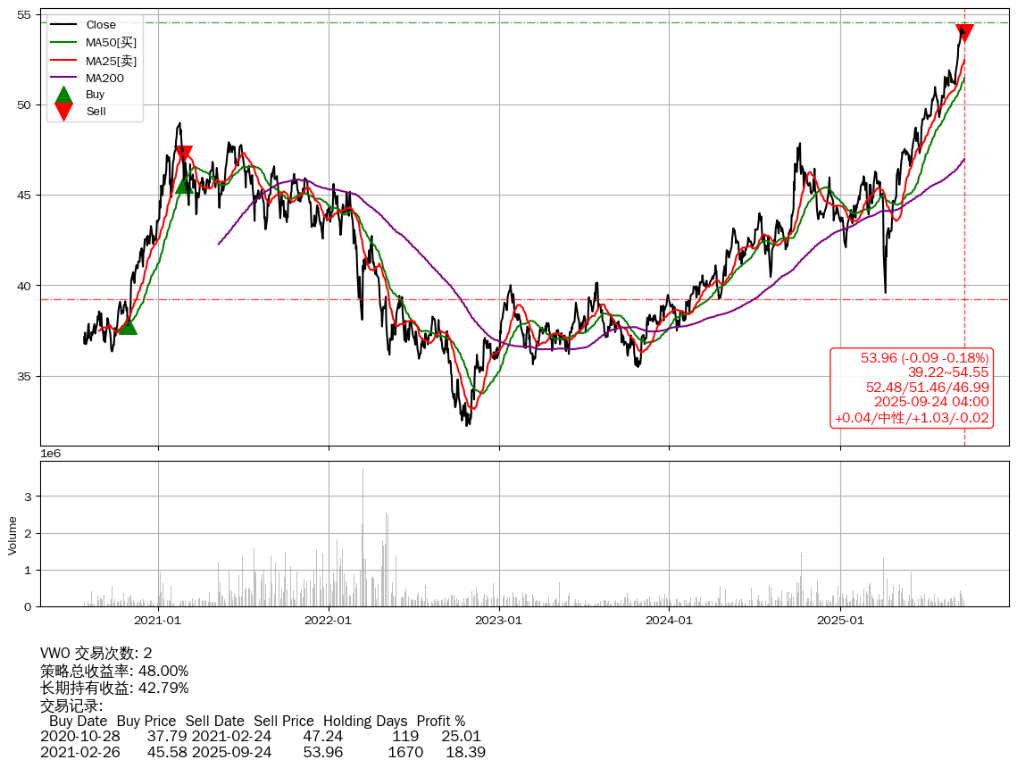1017x768 pixels.
Task: Click the latest Sell marker near 53.96
Action: 964,33
